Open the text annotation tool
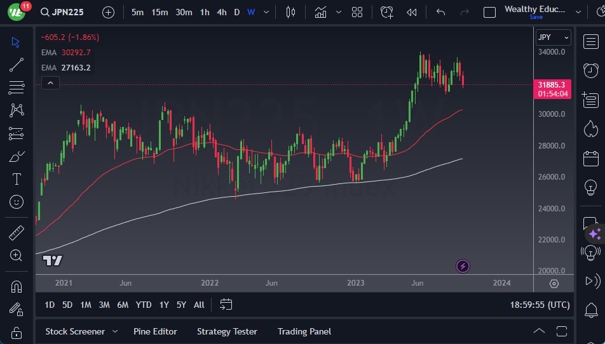This screenshot has height=344, width=605. (17, 179)
